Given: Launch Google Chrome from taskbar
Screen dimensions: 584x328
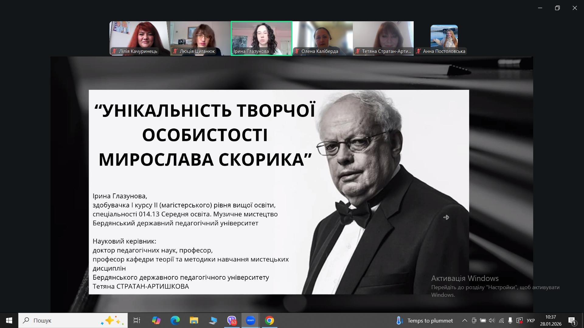Looking at the screenshot, I should [x=269, y=320].
